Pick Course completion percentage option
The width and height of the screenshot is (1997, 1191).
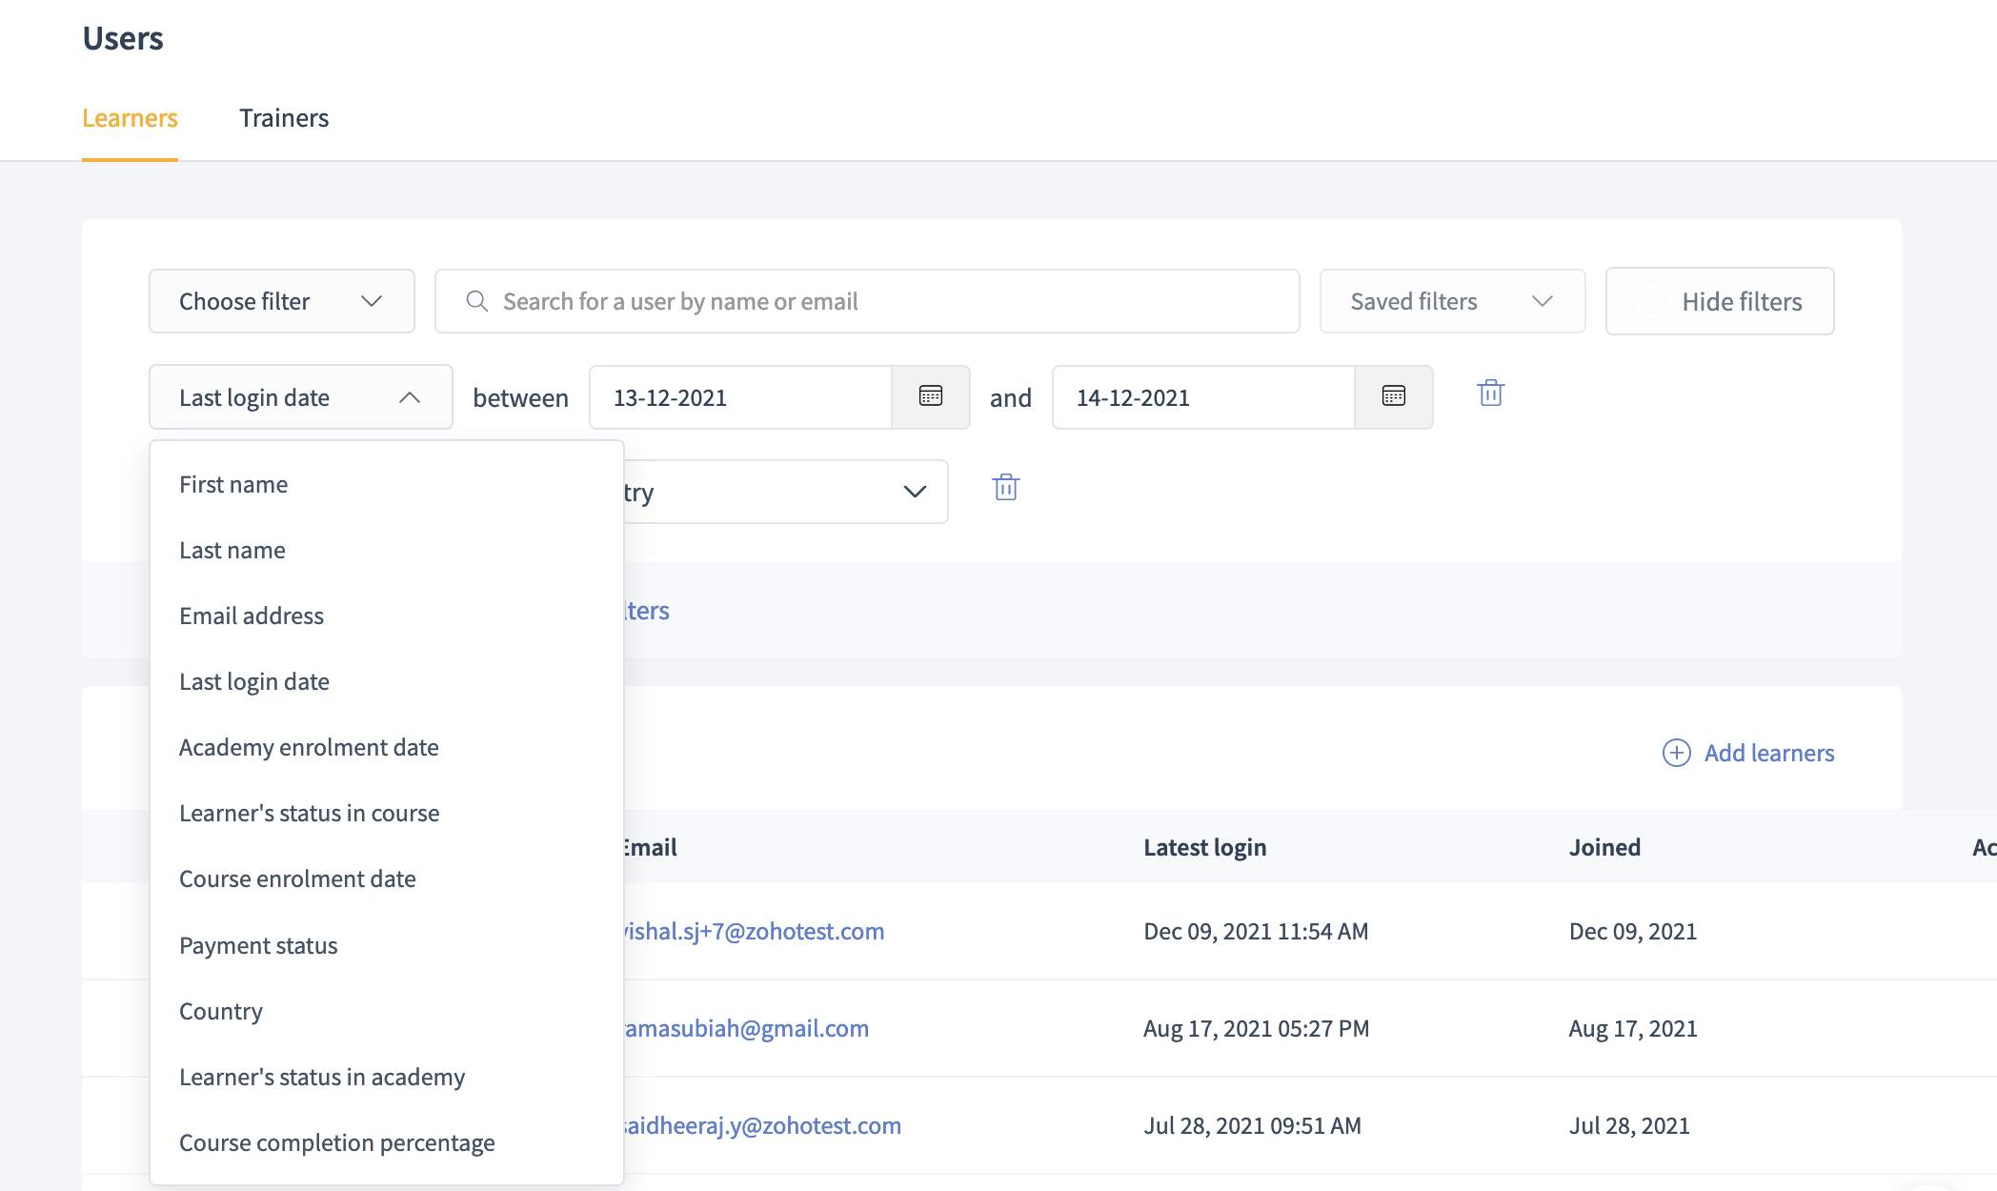click(336, 1143)
